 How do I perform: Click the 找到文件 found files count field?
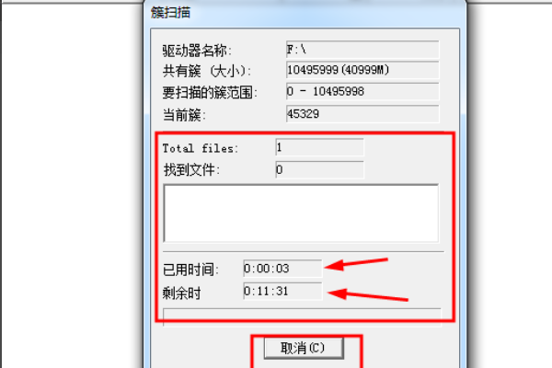(x=319, y=169)
